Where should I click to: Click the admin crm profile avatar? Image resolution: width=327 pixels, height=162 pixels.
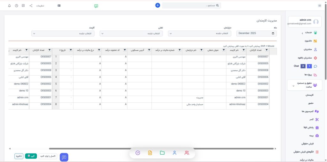pyautogui.click(x=316, y=22)
